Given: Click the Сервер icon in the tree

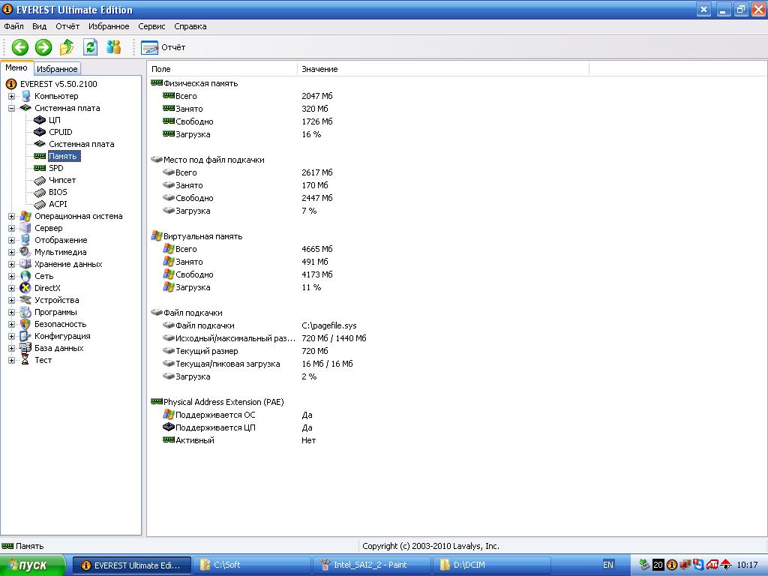Looking at the screenshot, I should click(x=25, y=228).
